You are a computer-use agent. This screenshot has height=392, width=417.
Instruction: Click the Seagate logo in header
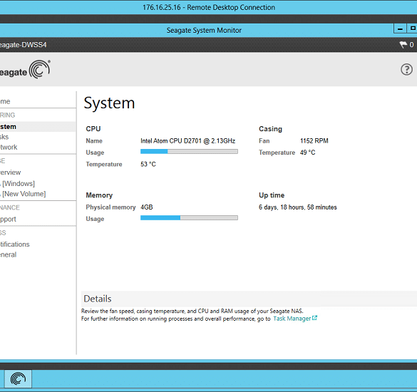click(x=24, y=69)
